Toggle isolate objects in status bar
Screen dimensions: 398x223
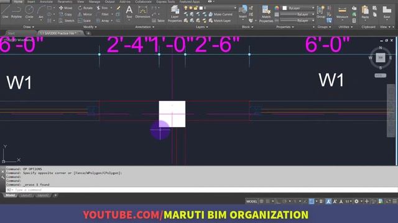[x=374, y=201]
